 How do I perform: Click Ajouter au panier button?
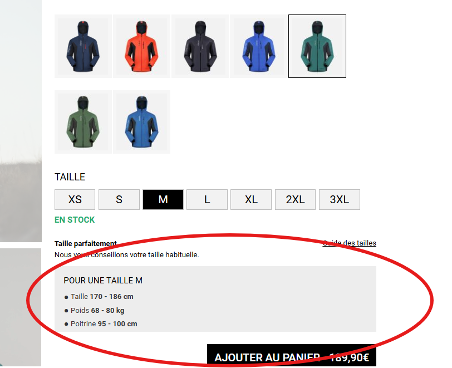tap(292, 355)
